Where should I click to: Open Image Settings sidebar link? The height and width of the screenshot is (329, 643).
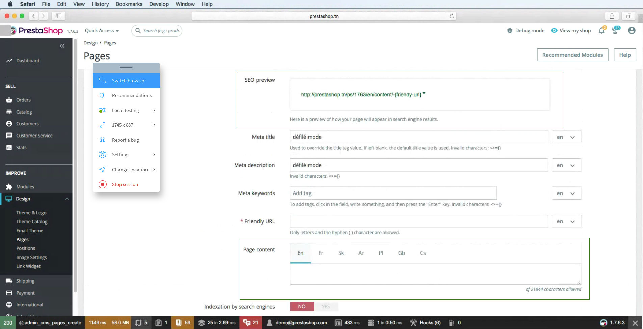click(31, 257)
